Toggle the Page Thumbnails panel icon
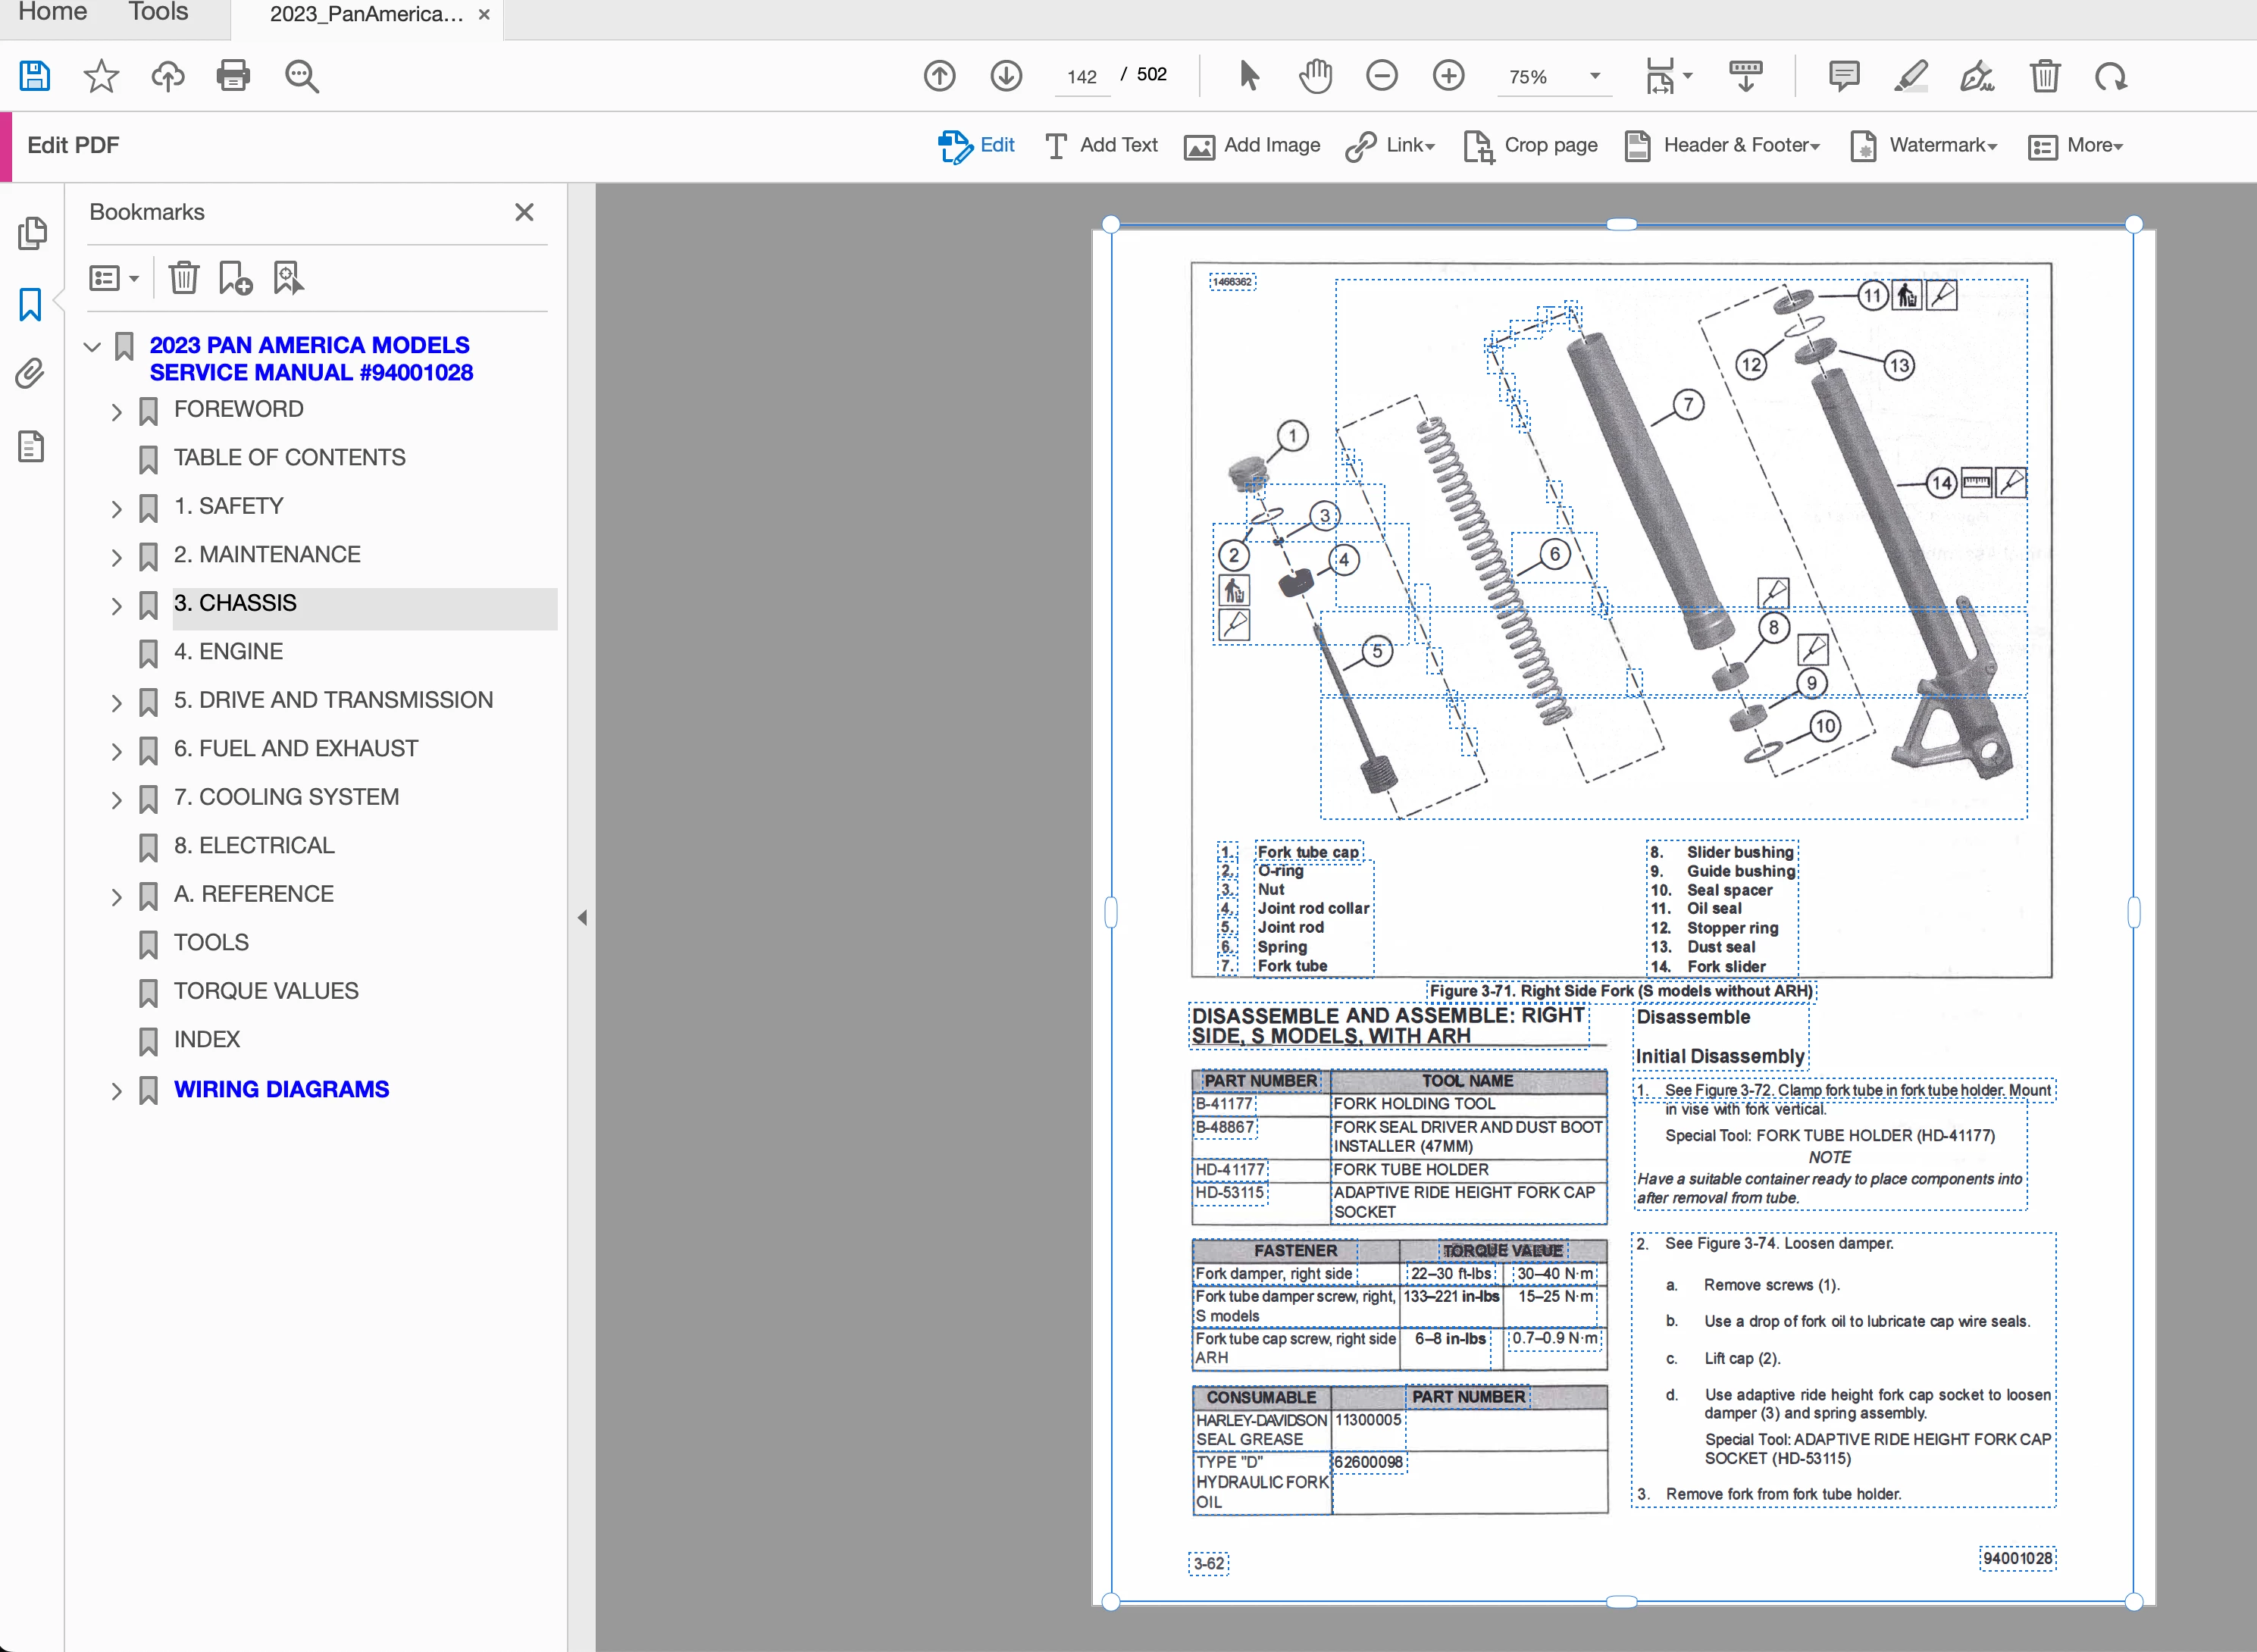The width and height of the screenshot is (2257, 1652). click(30, 234)
